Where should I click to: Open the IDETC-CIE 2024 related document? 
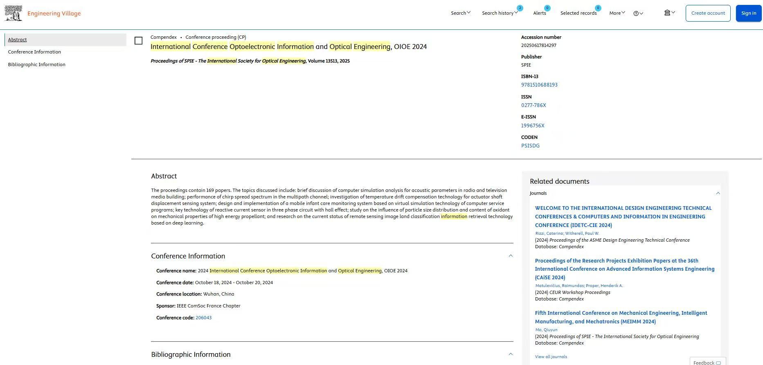(623, 216)
